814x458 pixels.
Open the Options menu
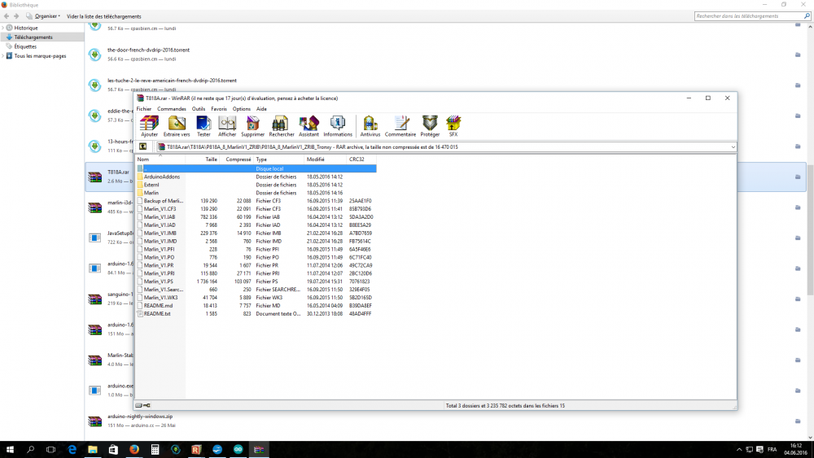242,109
